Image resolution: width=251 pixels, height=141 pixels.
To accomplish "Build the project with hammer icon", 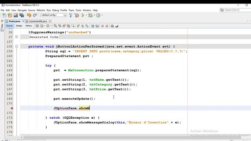I will pyautogui.click(x=71, y=15).
